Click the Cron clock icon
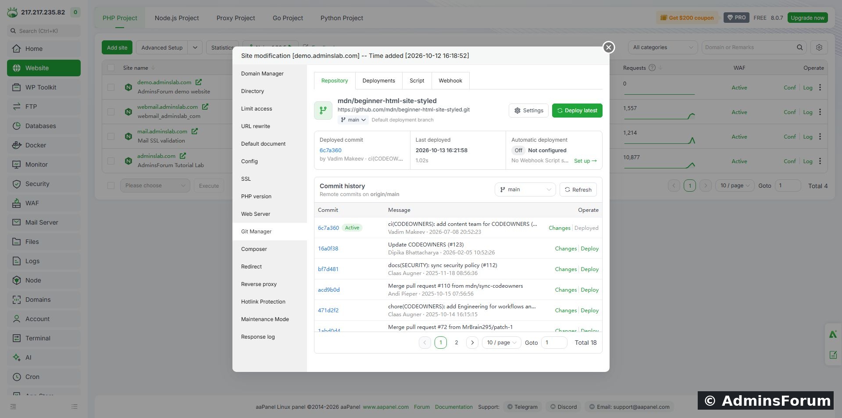 (17, 377)
